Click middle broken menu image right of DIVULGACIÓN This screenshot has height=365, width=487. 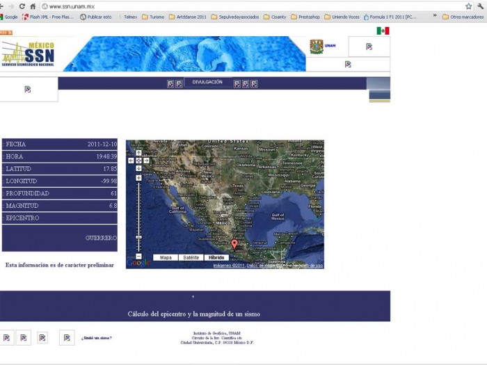point(246,84)
